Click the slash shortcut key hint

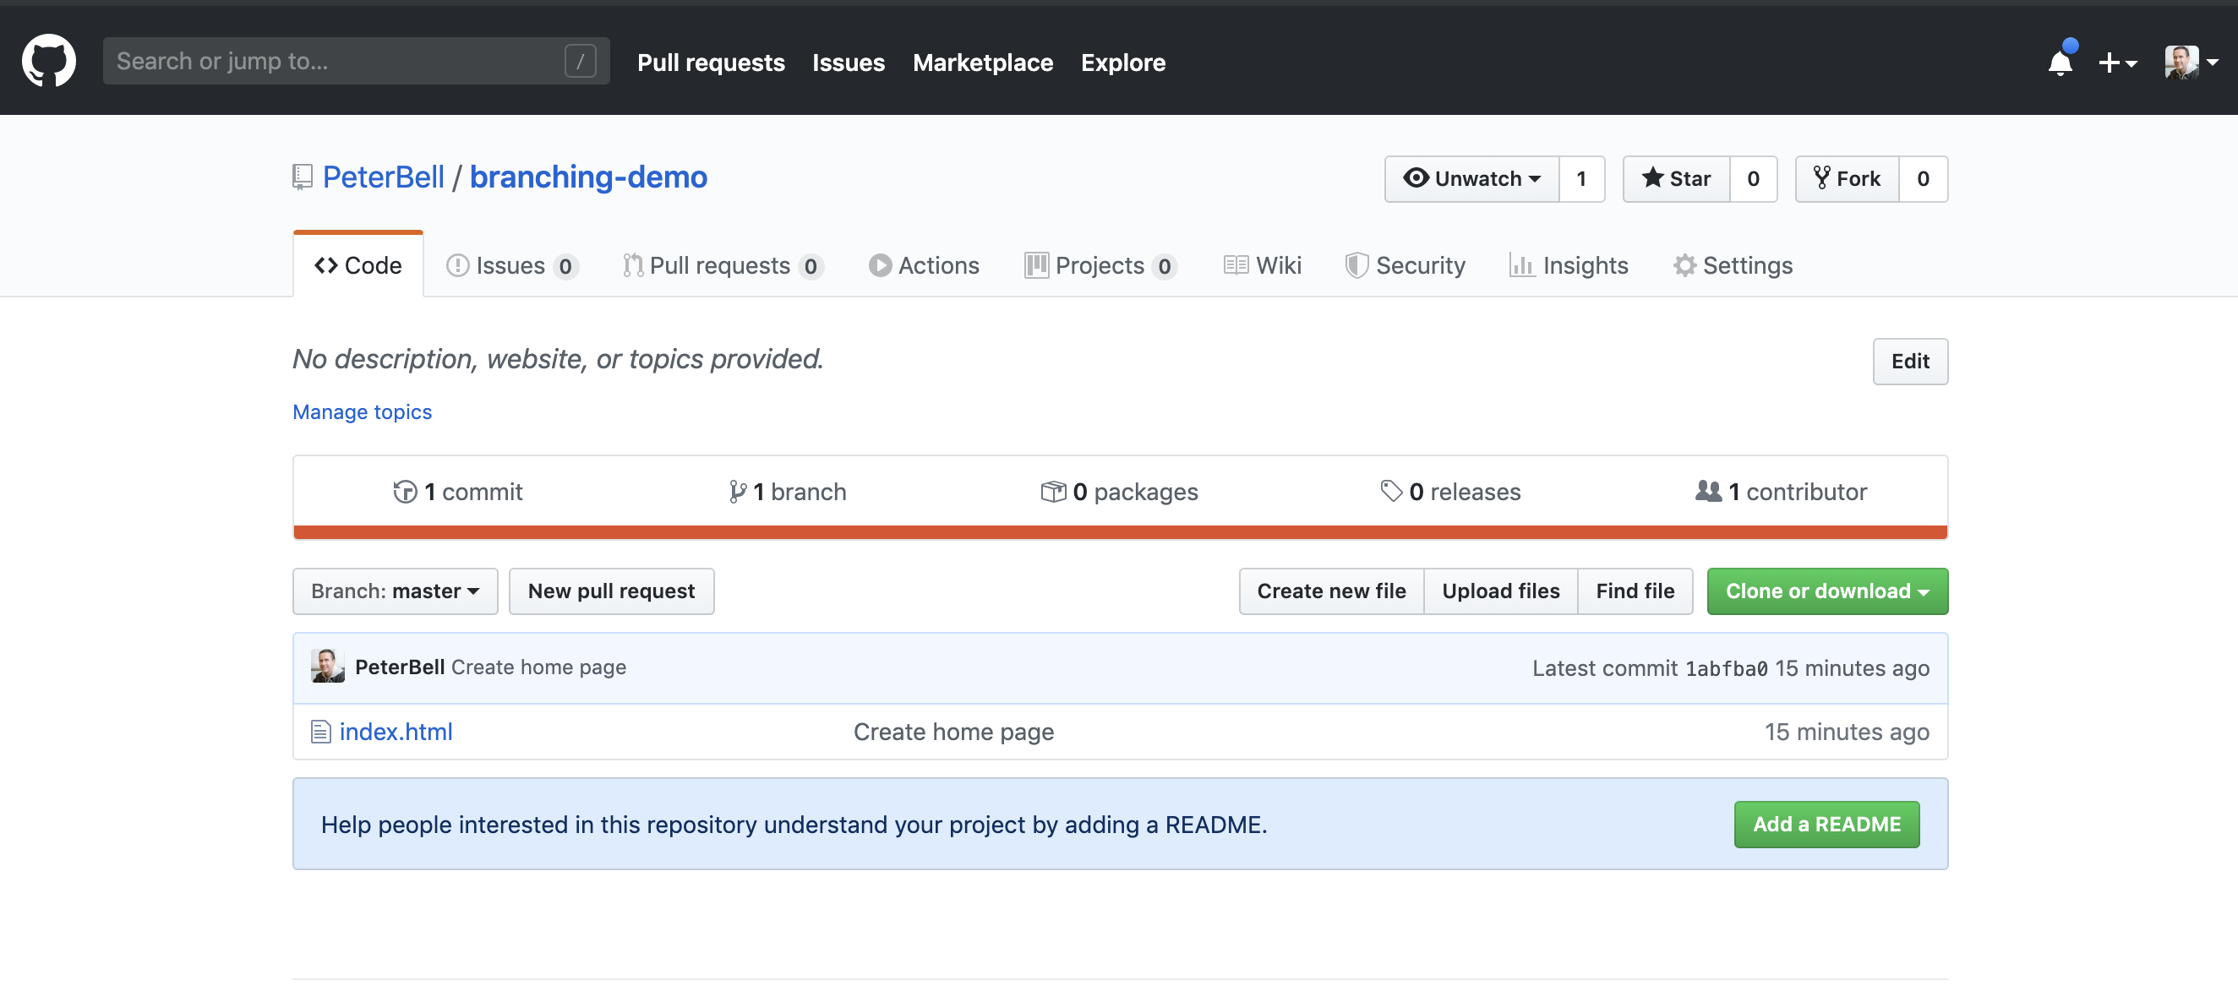click(x=580, y=61)
